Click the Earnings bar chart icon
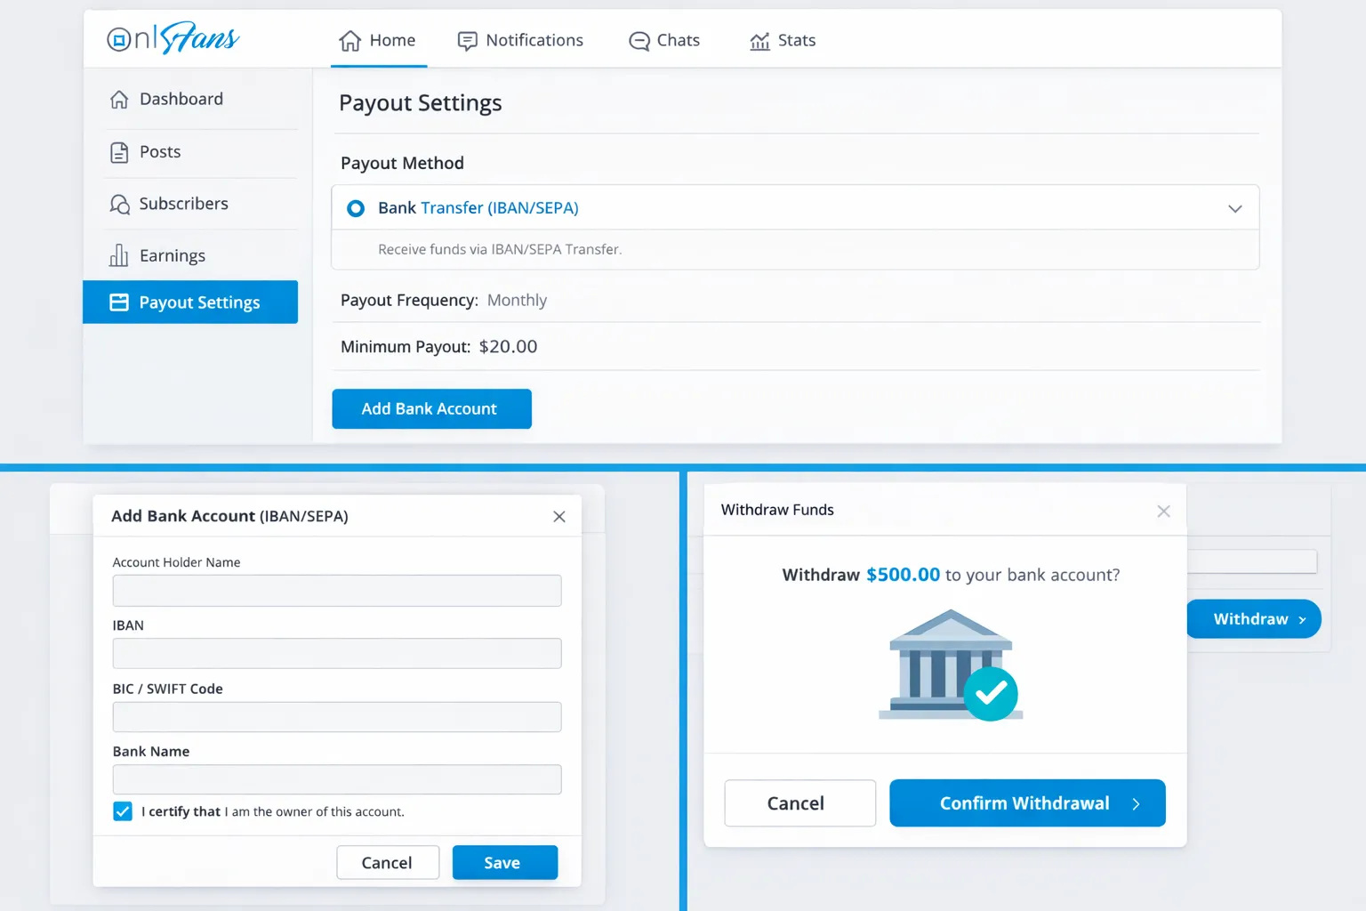The height and width of the screenshot is (911, 1366). click(119, 256)
